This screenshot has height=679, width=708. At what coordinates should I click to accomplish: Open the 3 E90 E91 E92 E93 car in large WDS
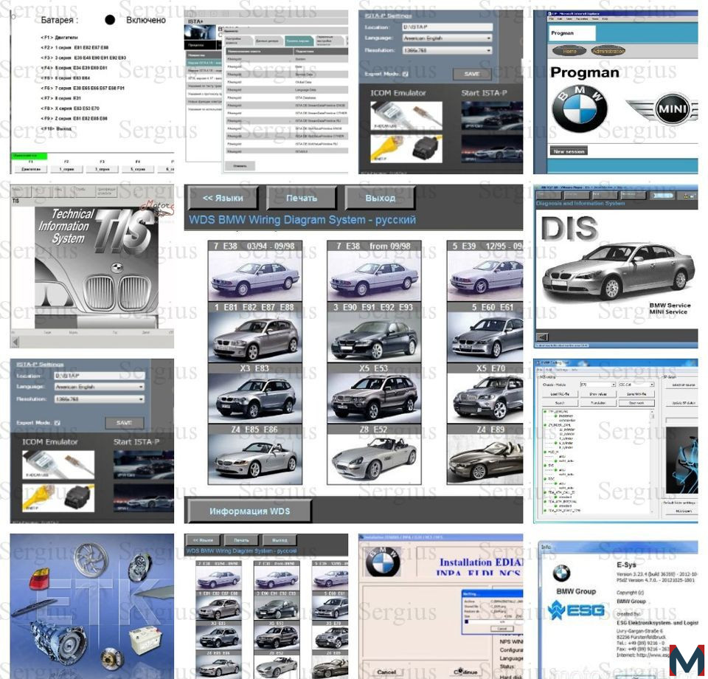(x=375, y=332)
